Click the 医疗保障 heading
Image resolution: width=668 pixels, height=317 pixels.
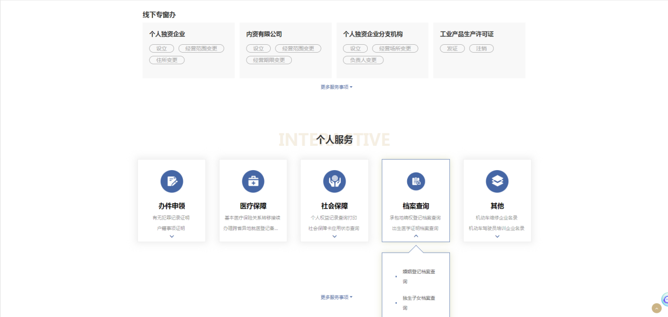coord(253,206)
